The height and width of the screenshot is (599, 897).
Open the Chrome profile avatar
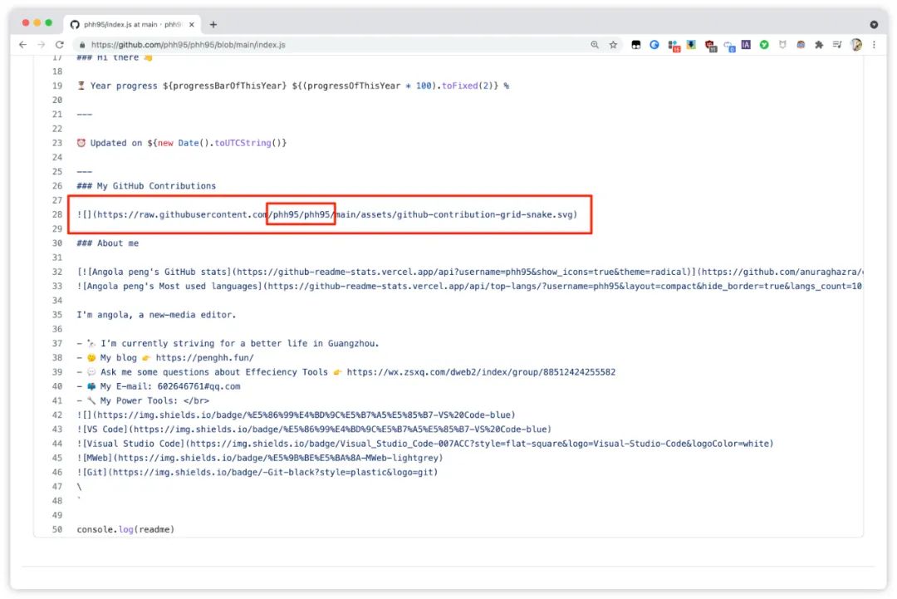(x=856, y=45)
